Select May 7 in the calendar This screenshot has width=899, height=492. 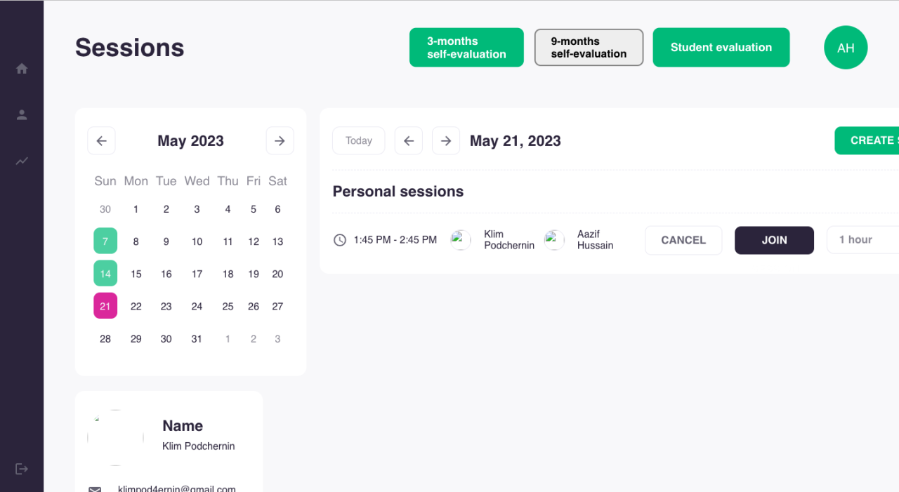click(x=105, y=241)
